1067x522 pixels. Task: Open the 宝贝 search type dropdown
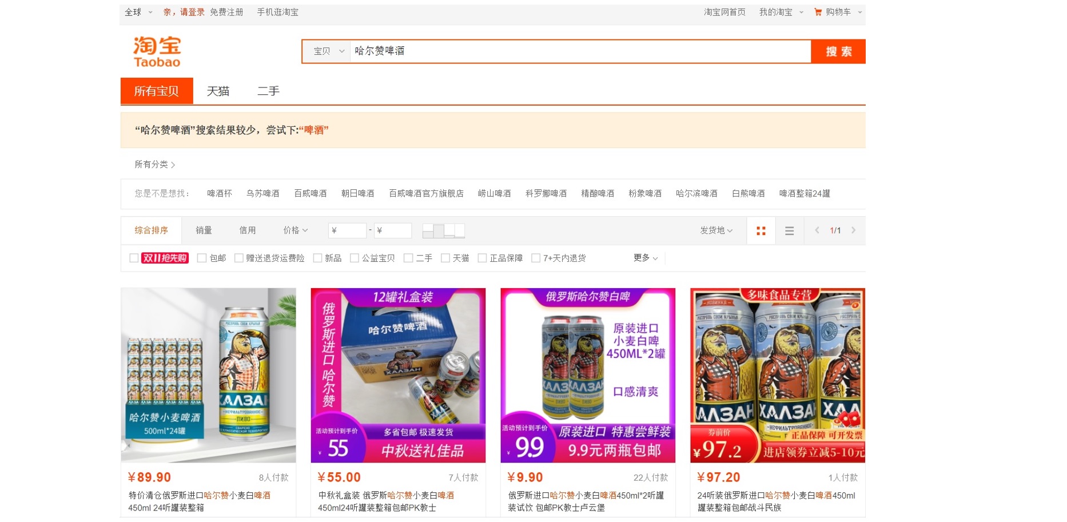click(x=328, y=51)
